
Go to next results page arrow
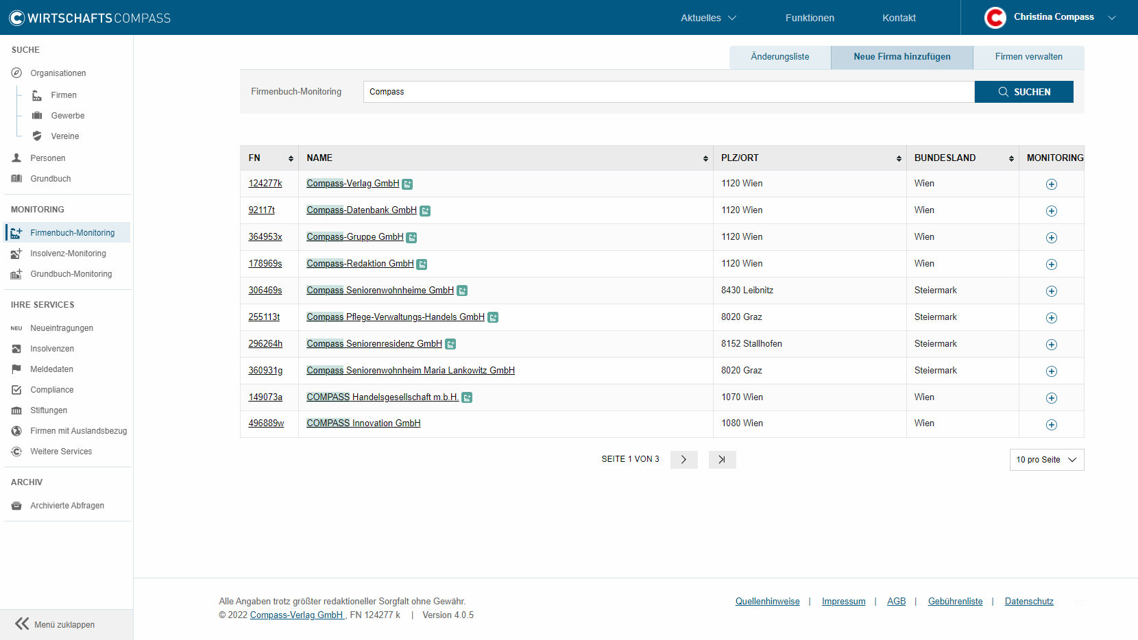point(683,460)
